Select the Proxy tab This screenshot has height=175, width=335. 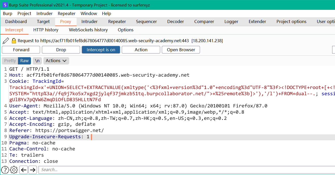point(66,21)
